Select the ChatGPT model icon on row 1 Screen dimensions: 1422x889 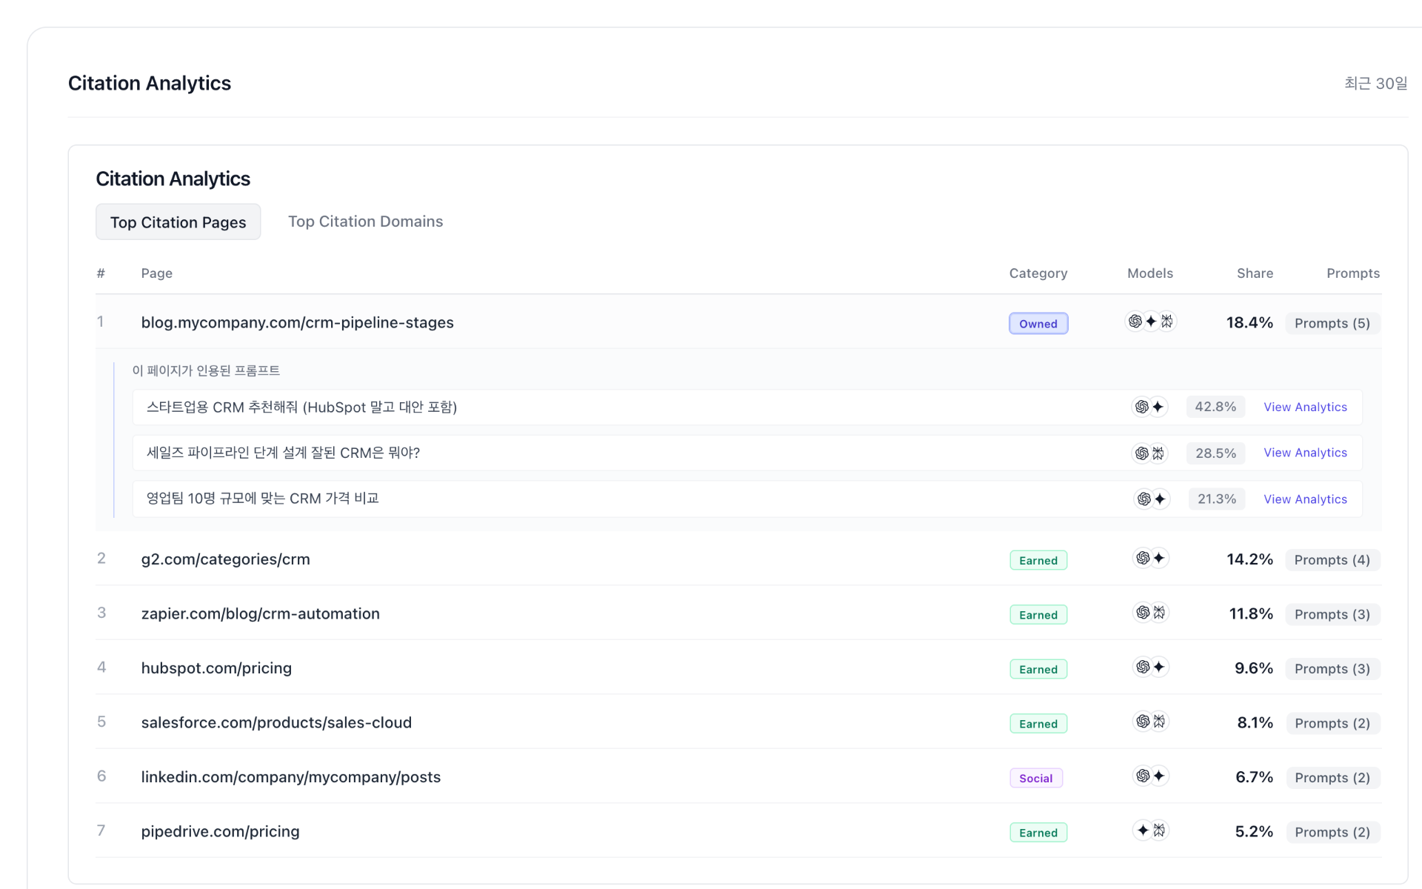1136,322
